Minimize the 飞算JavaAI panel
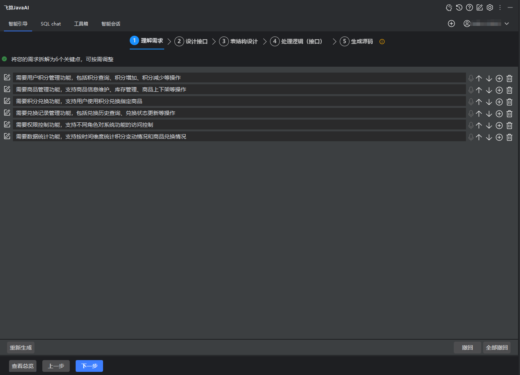This screenshot has height=375, width=520. [x=510, y=7]
